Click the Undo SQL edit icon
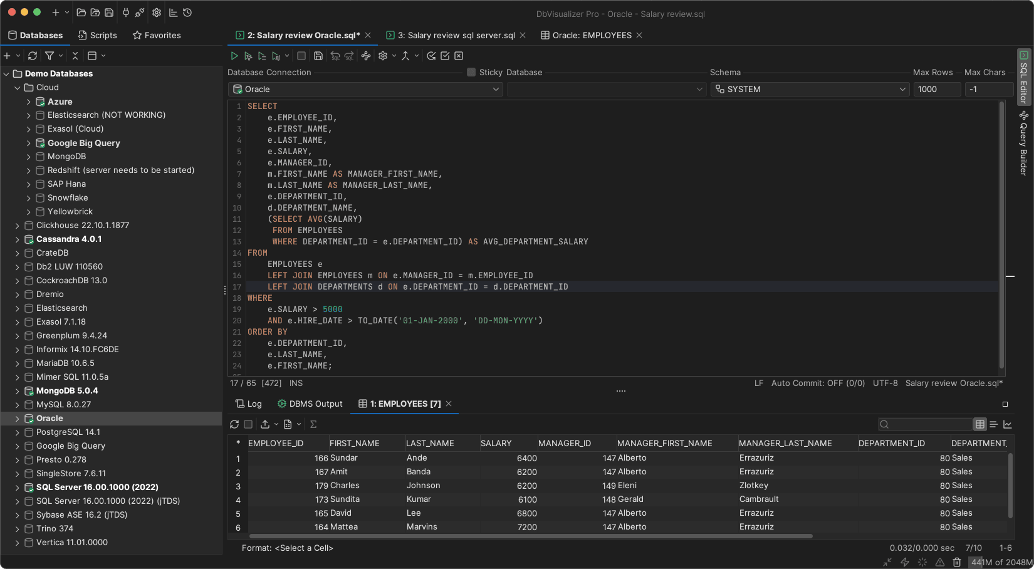Viewport: 1034px width, 569px height. pyautogui.click(x=336, y=56)
